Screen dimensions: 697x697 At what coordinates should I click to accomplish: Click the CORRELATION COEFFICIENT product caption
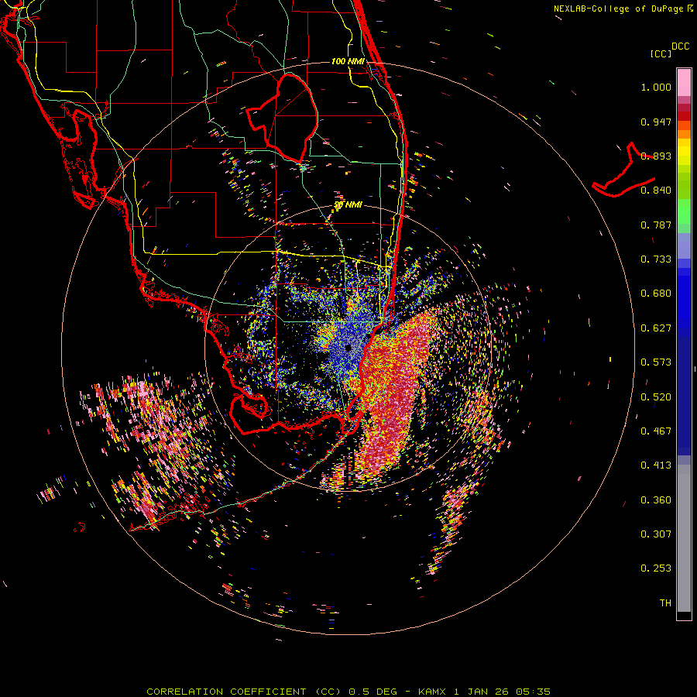pos(348,692)
